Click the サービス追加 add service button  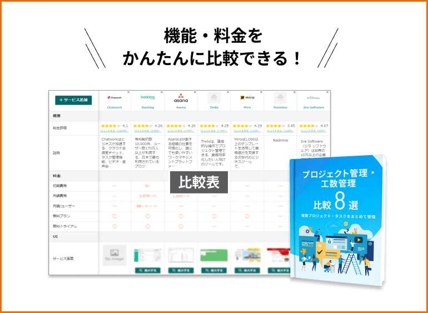73,100
